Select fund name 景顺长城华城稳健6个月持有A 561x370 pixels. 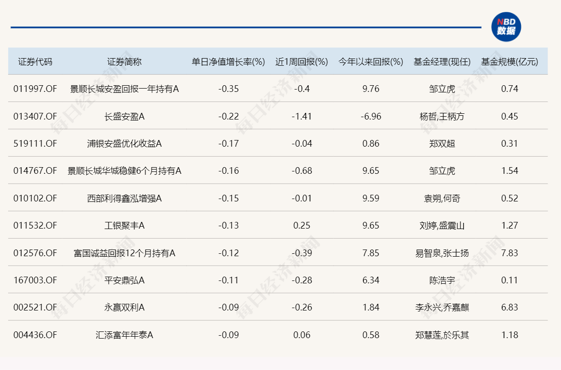(x=124, y=170)
